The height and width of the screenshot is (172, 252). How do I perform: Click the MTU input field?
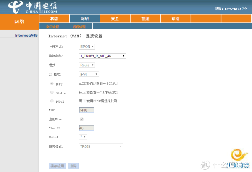[87, 110]
